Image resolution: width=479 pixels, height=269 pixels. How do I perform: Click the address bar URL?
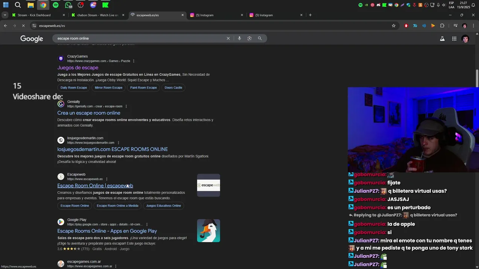tap(52, 26)
